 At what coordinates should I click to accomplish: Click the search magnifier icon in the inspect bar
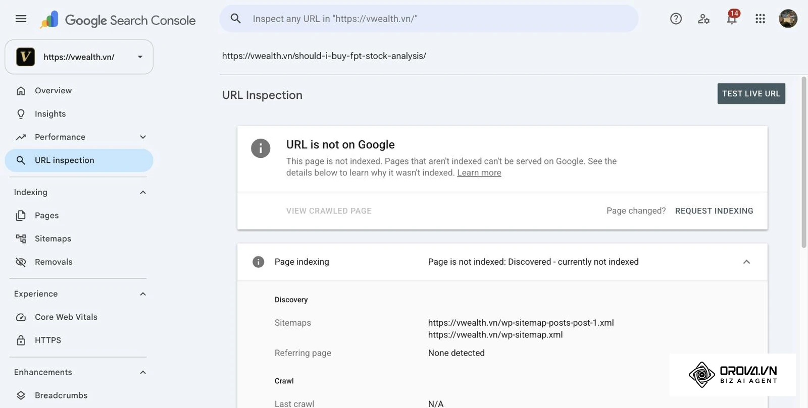tap(235, 19)
